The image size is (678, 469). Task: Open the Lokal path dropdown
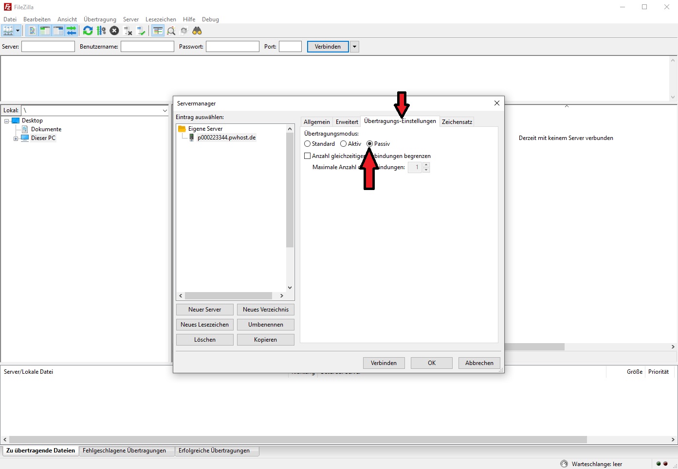coord(165,110)
